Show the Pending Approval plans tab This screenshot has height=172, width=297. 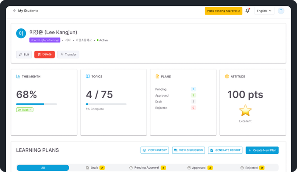(147, 168)
